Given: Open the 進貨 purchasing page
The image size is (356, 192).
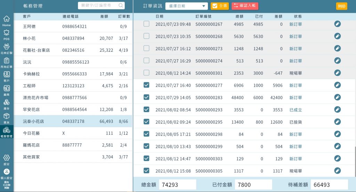Looking at the screenshot, I should [x=7, y=118].
